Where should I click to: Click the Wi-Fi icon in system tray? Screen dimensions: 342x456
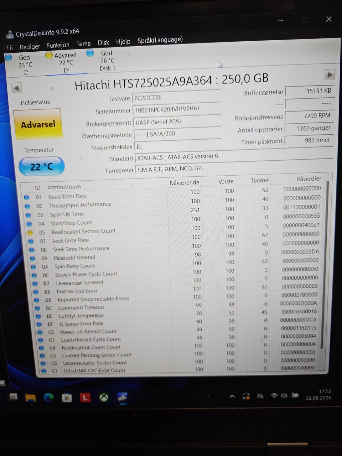pos(274,396)
